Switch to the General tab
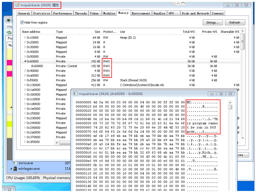This screenshot has width=257, height=195. pos(24,14)
